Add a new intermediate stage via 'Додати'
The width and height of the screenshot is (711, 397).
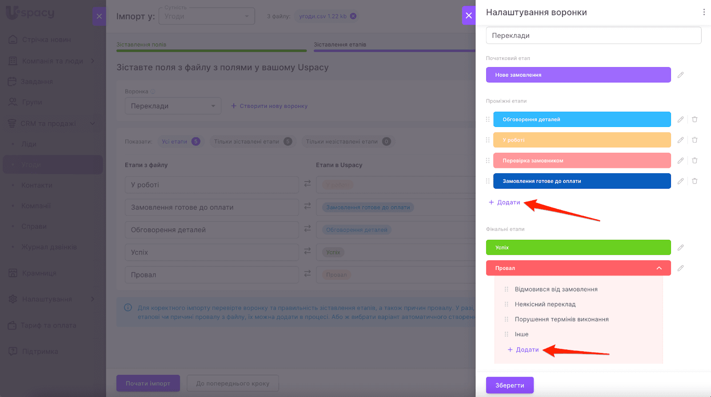click(x=504, y=202)
